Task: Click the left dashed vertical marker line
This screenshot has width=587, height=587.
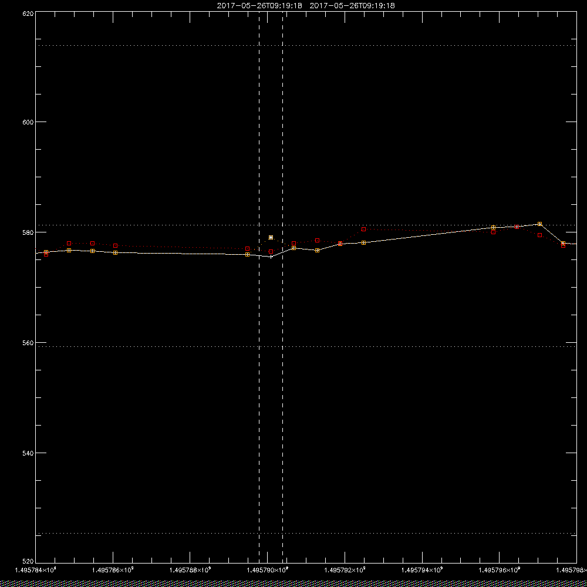Action: [259, 286]
